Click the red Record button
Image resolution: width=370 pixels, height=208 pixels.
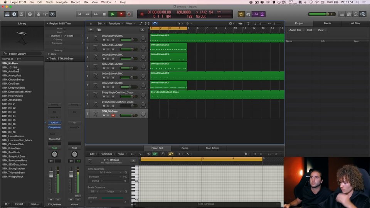(121, 14)
